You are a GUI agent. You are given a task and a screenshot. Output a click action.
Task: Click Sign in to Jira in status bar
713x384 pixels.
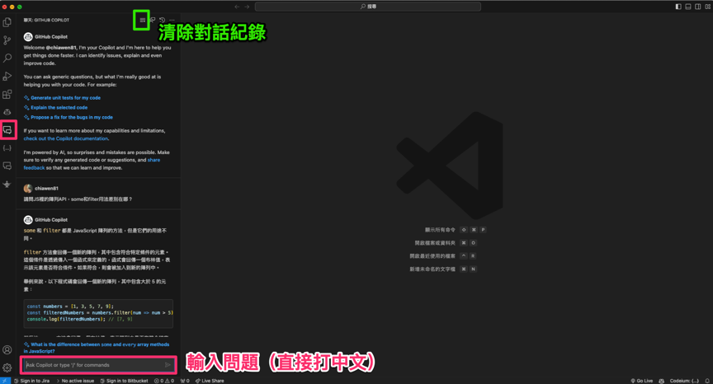point(31,381)
